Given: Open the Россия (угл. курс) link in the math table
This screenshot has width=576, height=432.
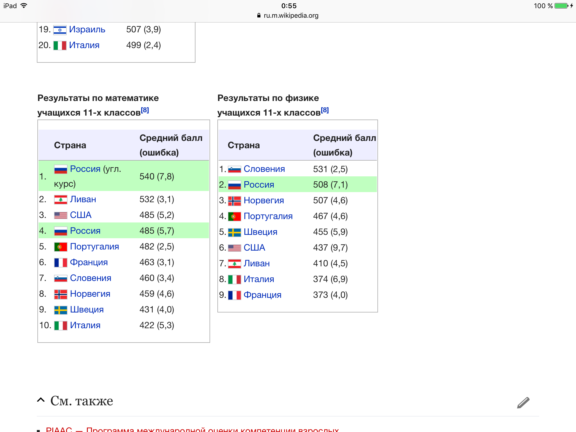Looking at the screenshot, I should click(x=85, y=169).
